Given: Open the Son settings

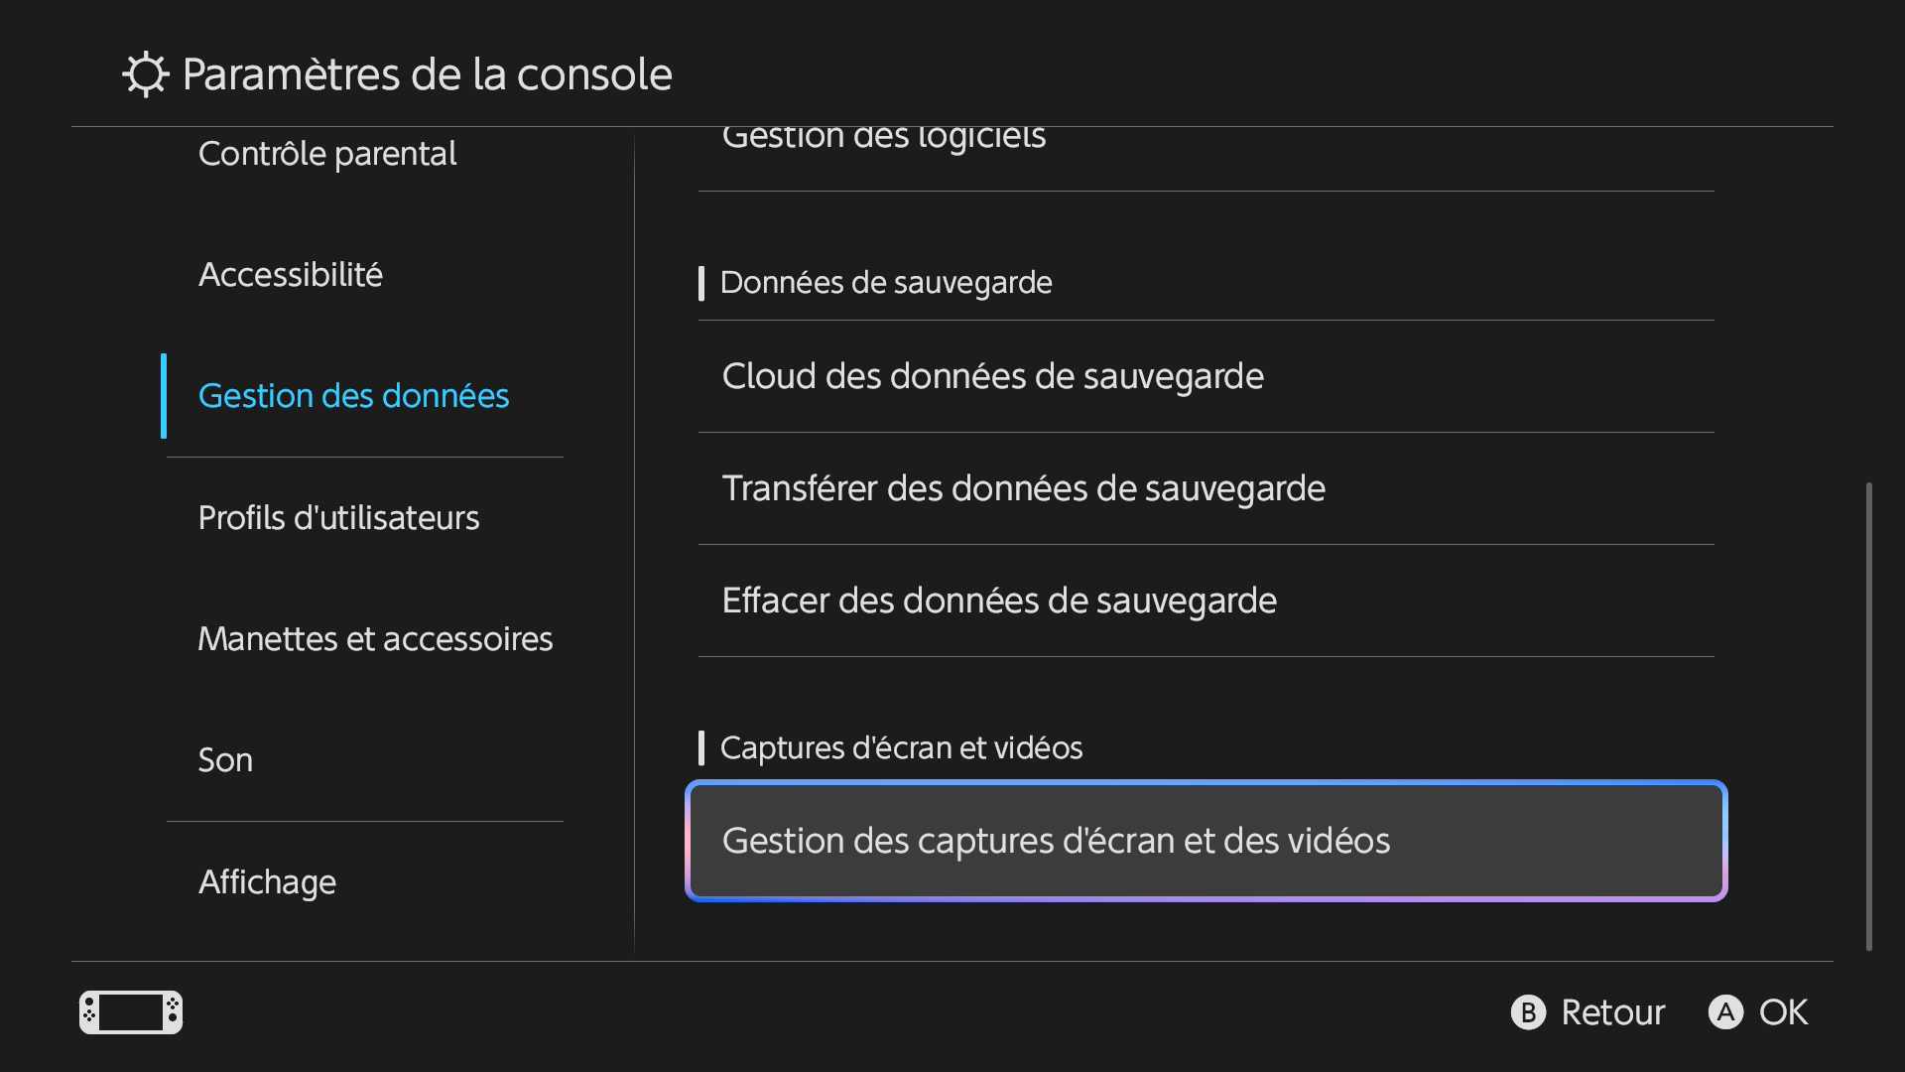Looking at the screenshot, I should pos(225,760).
